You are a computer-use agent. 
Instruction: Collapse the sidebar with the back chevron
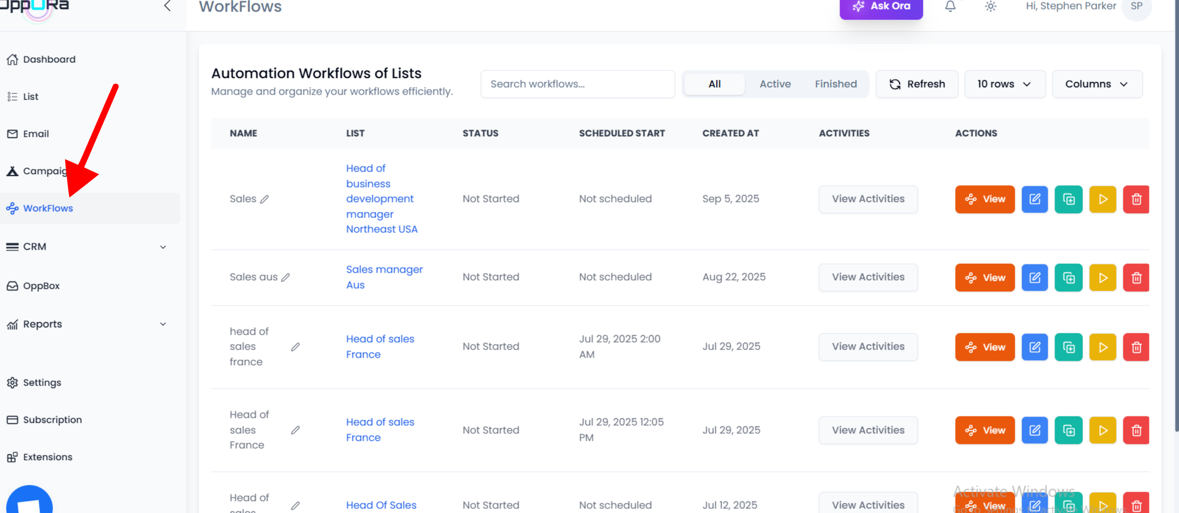(167, 6)
